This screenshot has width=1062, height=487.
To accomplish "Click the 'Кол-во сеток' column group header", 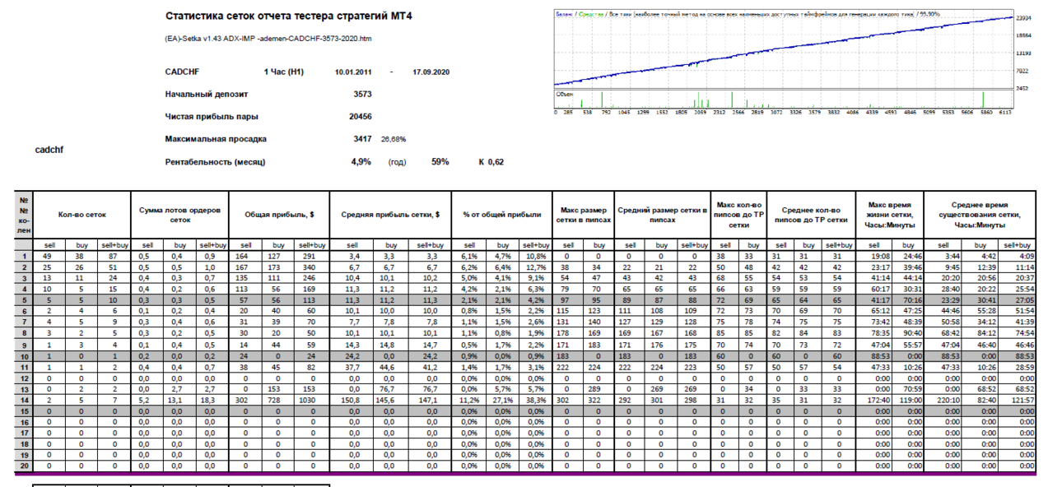I will pyautogui.click(x=82, y=214).
